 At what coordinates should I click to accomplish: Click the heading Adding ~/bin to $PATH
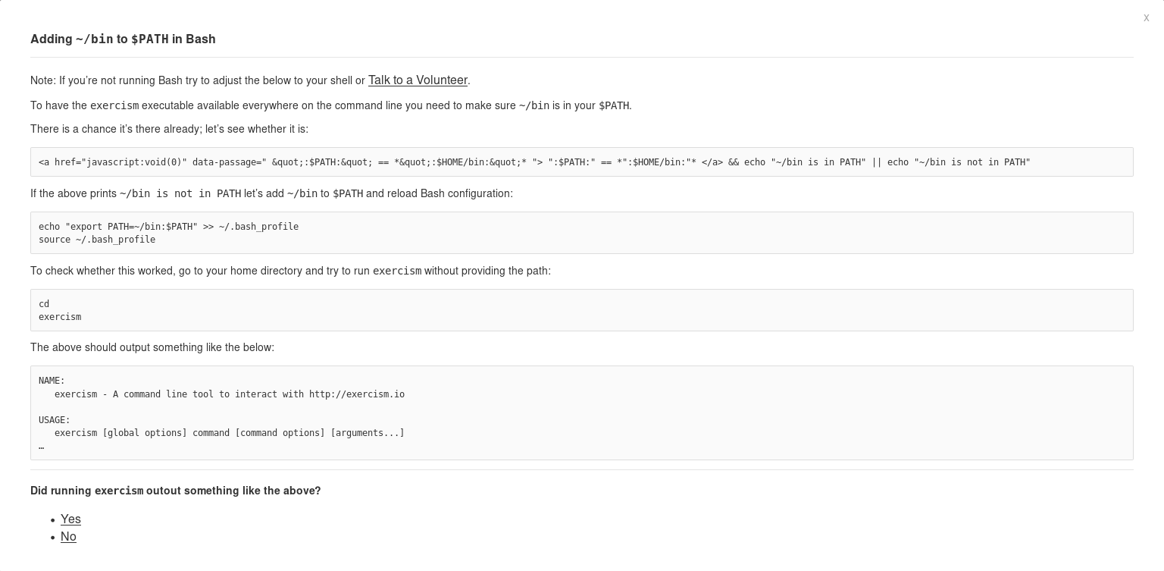coord(123,39)
